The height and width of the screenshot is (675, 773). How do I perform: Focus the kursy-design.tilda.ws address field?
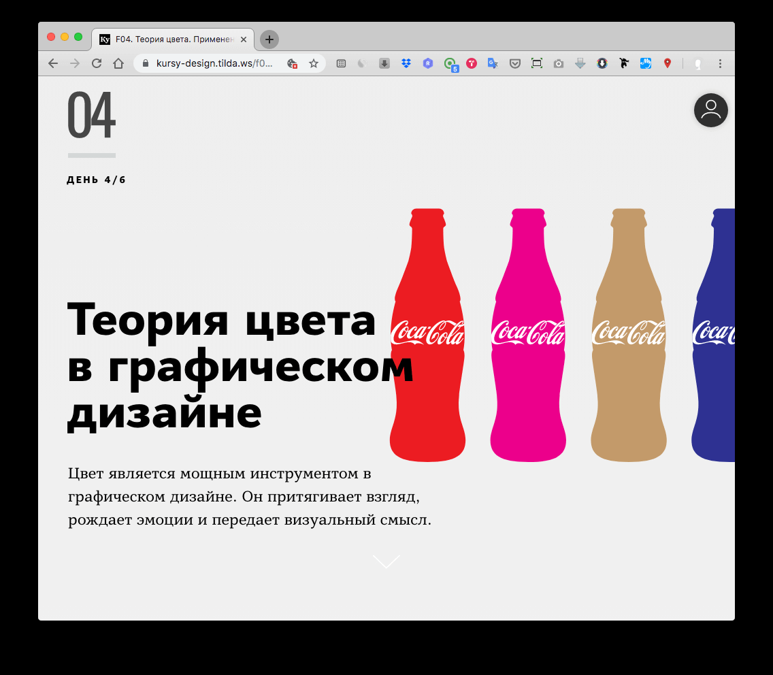click(214, 63)
